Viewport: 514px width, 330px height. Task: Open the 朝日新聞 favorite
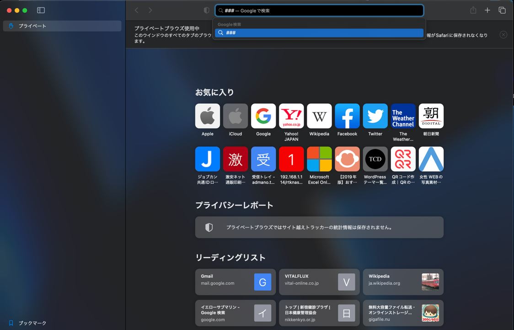431,116
